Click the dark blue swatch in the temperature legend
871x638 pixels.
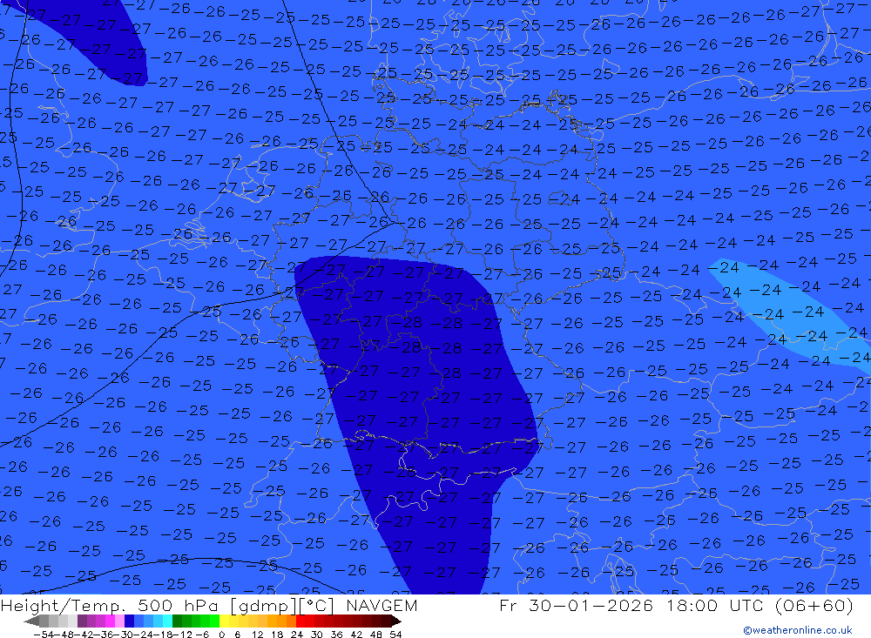point(129,621)
